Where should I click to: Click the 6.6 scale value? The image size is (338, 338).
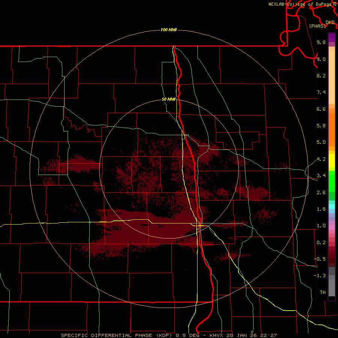coord(321,109)
